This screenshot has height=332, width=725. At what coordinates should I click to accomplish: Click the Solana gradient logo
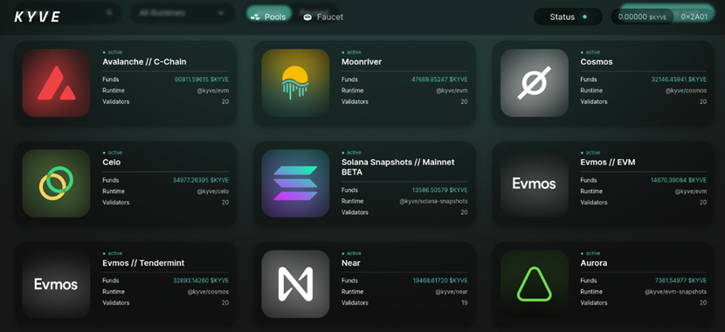point(295,183)
